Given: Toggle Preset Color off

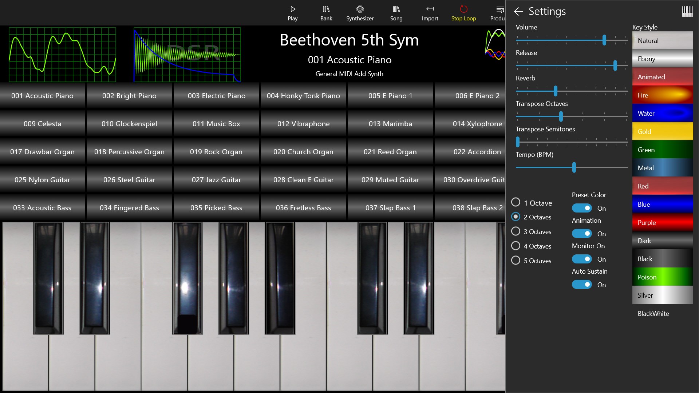Looking at the screenshot, I should [582, 208].
